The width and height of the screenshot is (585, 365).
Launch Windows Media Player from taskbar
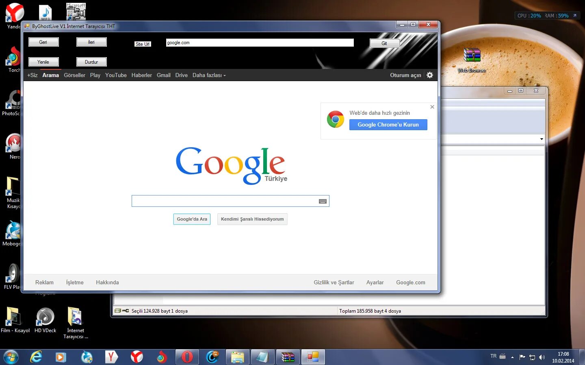click(x=61, y=357)
